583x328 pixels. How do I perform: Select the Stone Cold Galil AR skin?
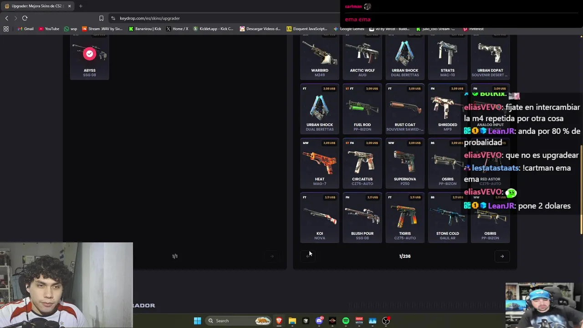(447, 218)
